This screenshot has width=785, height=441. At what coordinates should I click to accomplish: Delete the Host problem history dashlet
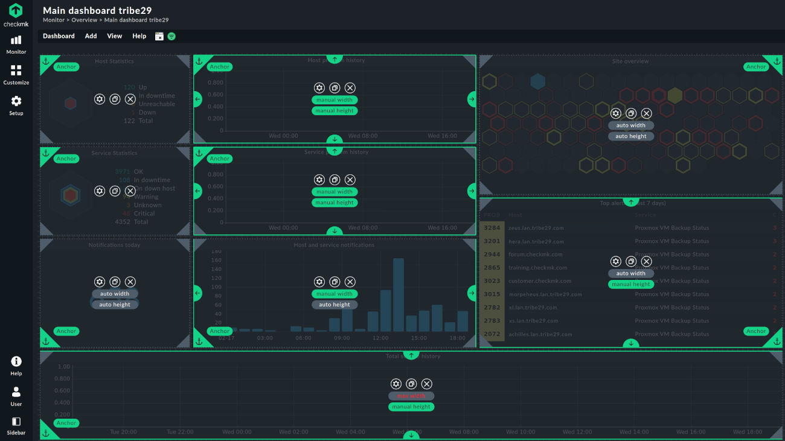(350, 88)
